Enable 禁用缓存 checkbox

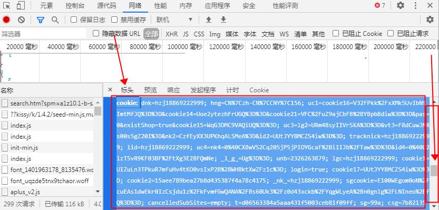(x=114, y=20)
